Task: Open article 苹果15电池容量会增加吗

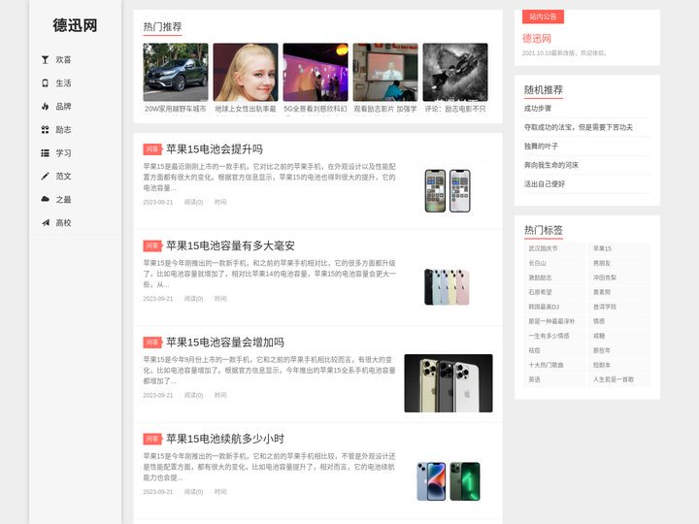Action: point(225,343)
